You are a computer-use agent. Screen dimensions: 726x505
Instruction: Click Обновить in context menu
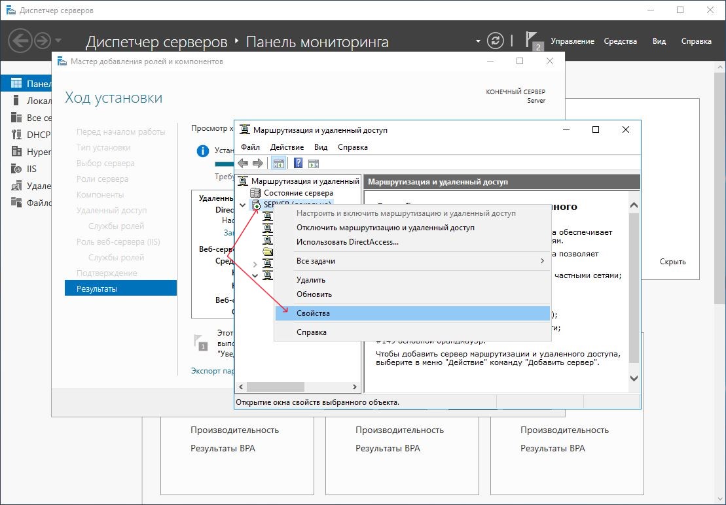tap(314, 294)
